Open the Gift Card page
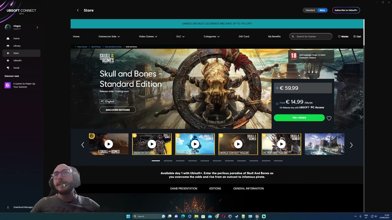This screenshot has width=392, height=220. [244, 36]
